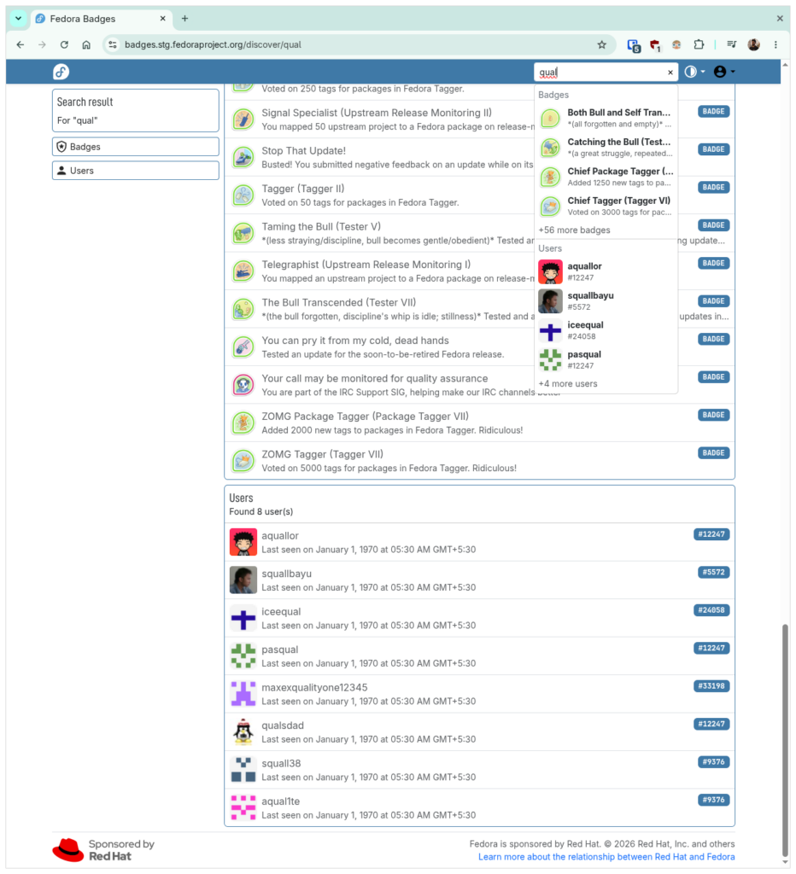Open the qualsdad username
This screenshot has height=874, width=796.
[283, 725]
